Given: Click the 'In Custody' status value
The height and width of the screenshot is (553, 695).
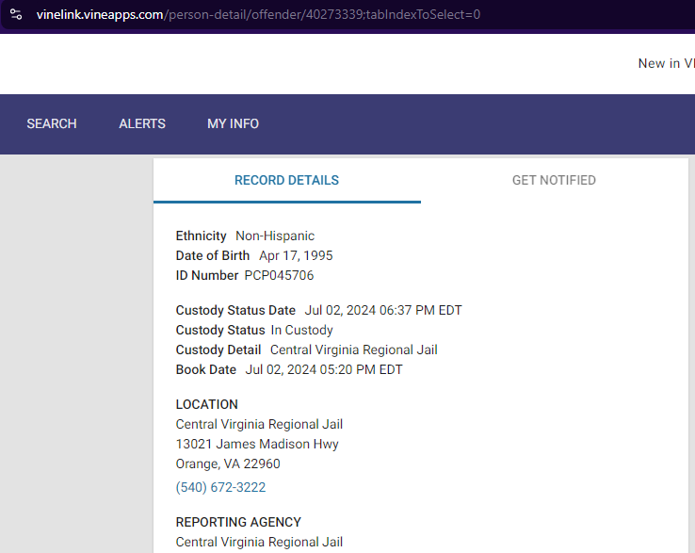Looking at the screenshot, I should click(301, 331).
